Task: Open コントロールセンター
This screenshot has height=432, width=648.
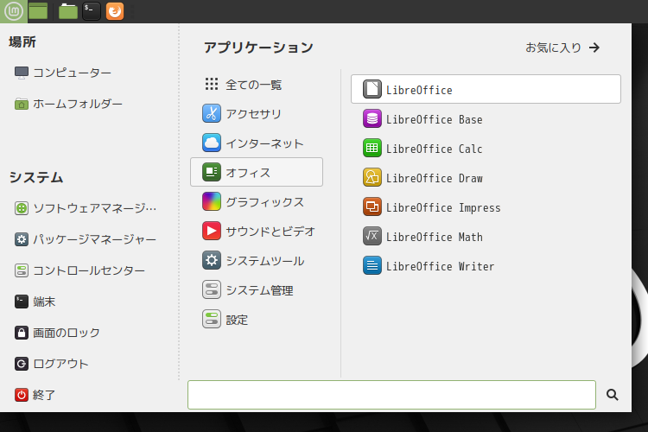Action: point(79,270)
